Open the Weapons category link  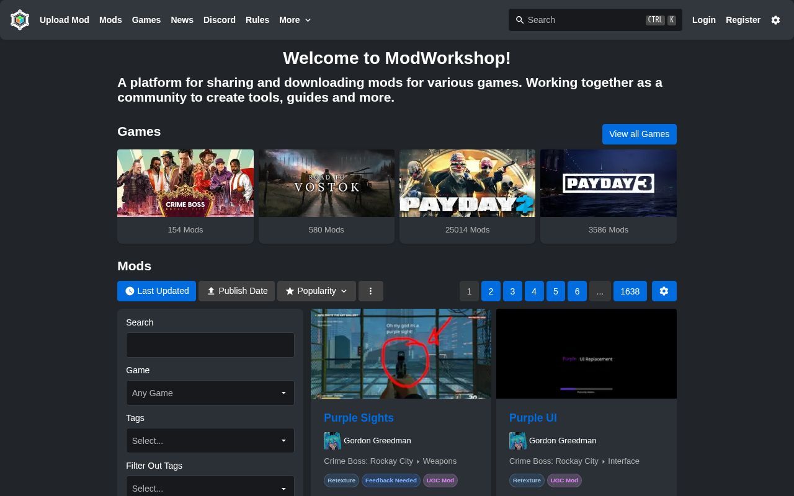pyautogui.click(x=440, y=461)
